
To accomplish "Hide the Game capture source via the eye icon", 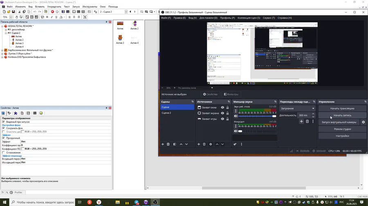I will [x=222, y=119].
